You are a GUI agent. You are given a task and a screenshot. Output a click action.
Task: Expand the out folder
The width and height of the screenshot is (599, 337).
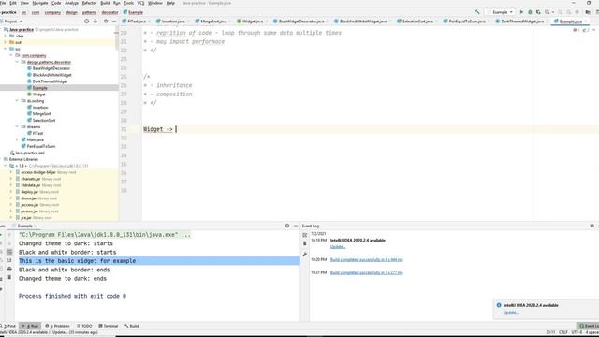[x=6, y=42]
